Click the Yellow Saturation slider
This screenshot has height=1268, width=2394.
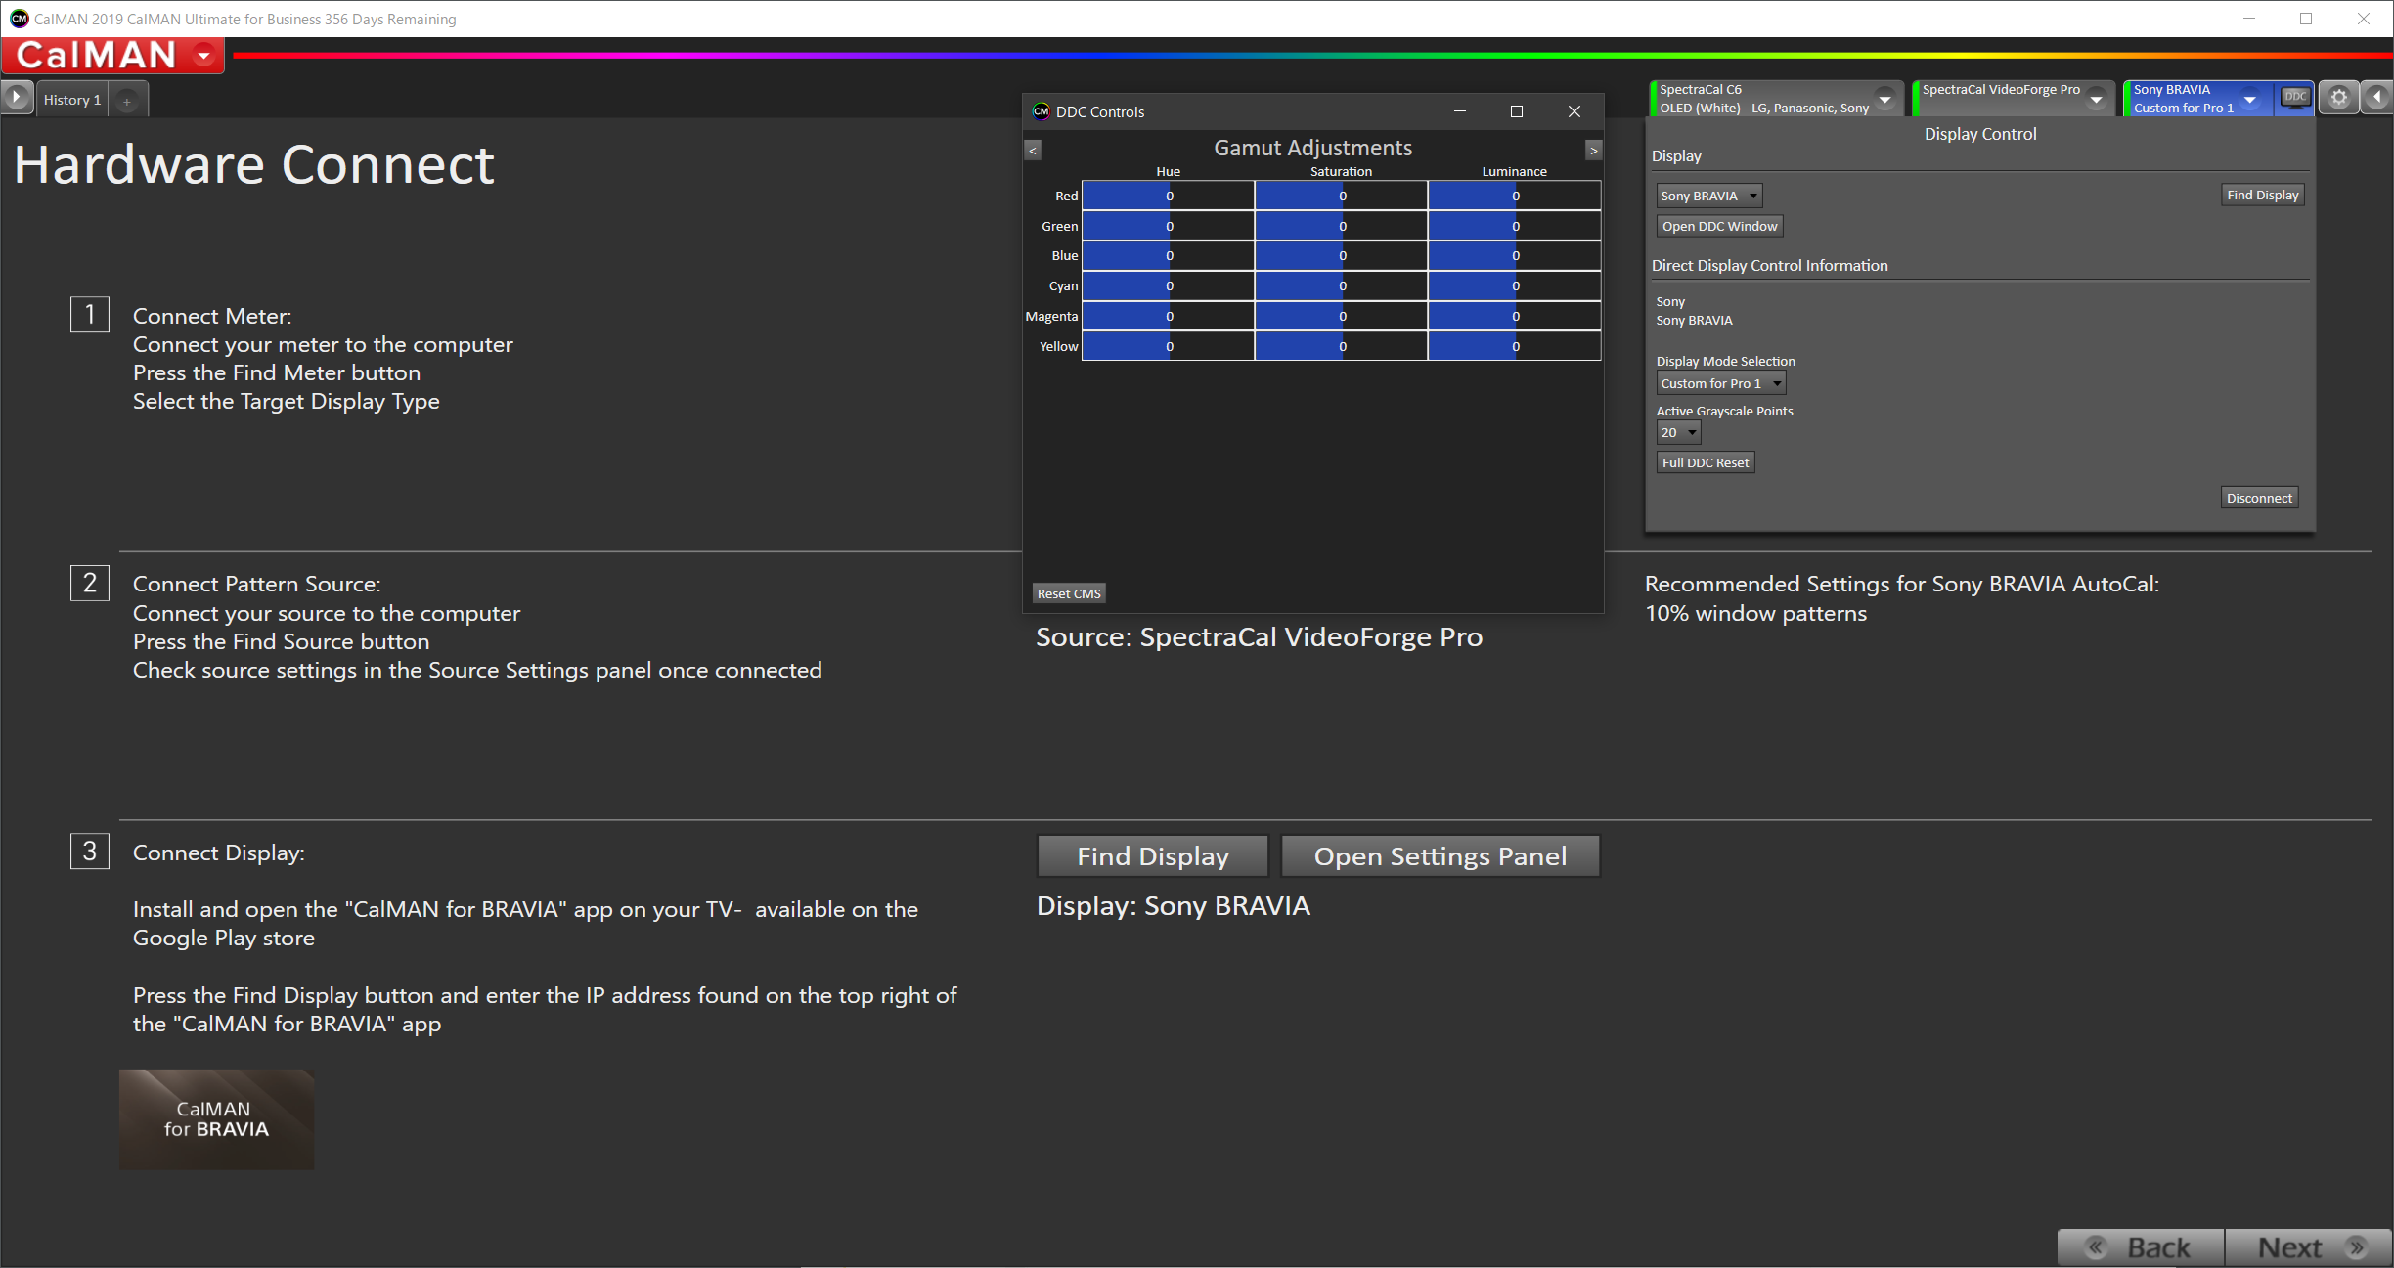1341,346
